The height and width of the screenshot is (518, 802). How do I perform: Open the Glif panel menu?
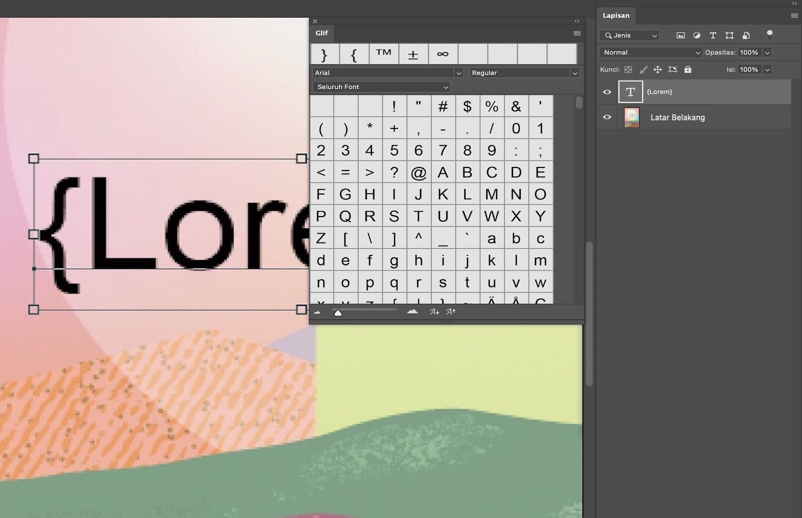[x=575, y=33]
